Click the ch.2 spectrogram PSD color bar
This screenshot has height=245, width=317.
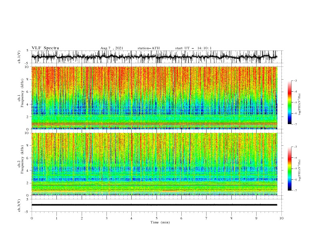pyautogui.click(x=289, y=169)
